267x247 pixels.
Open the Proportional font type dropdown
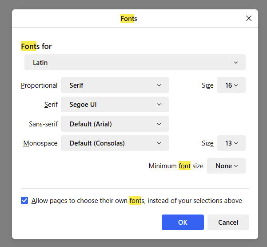(x=115, y=85)
